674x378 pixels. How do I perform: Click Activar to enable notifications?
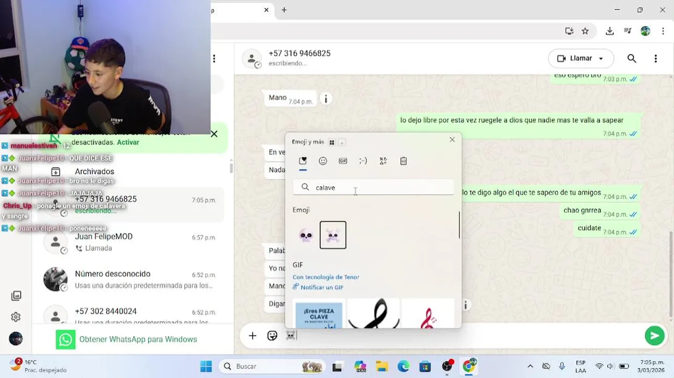pos(128,142)
